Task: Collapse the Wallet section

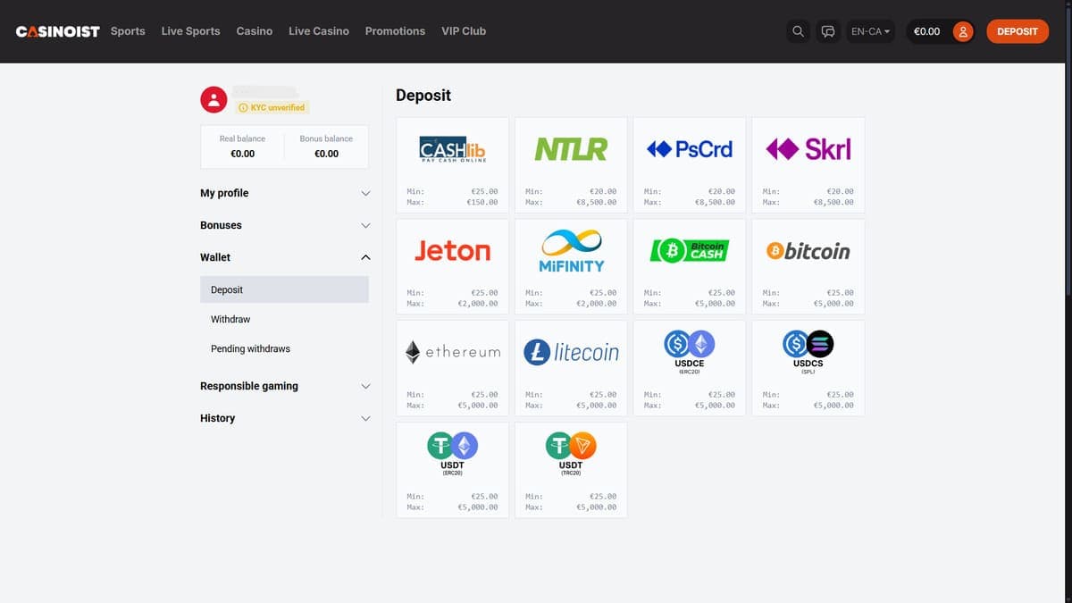Action: (284, 257)
